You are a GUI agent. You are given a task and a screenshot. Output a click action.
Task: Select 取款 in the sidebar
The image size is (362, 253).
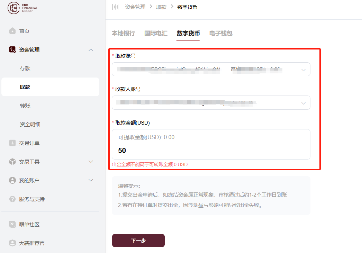pyautogui.click(x=50, y=87)
